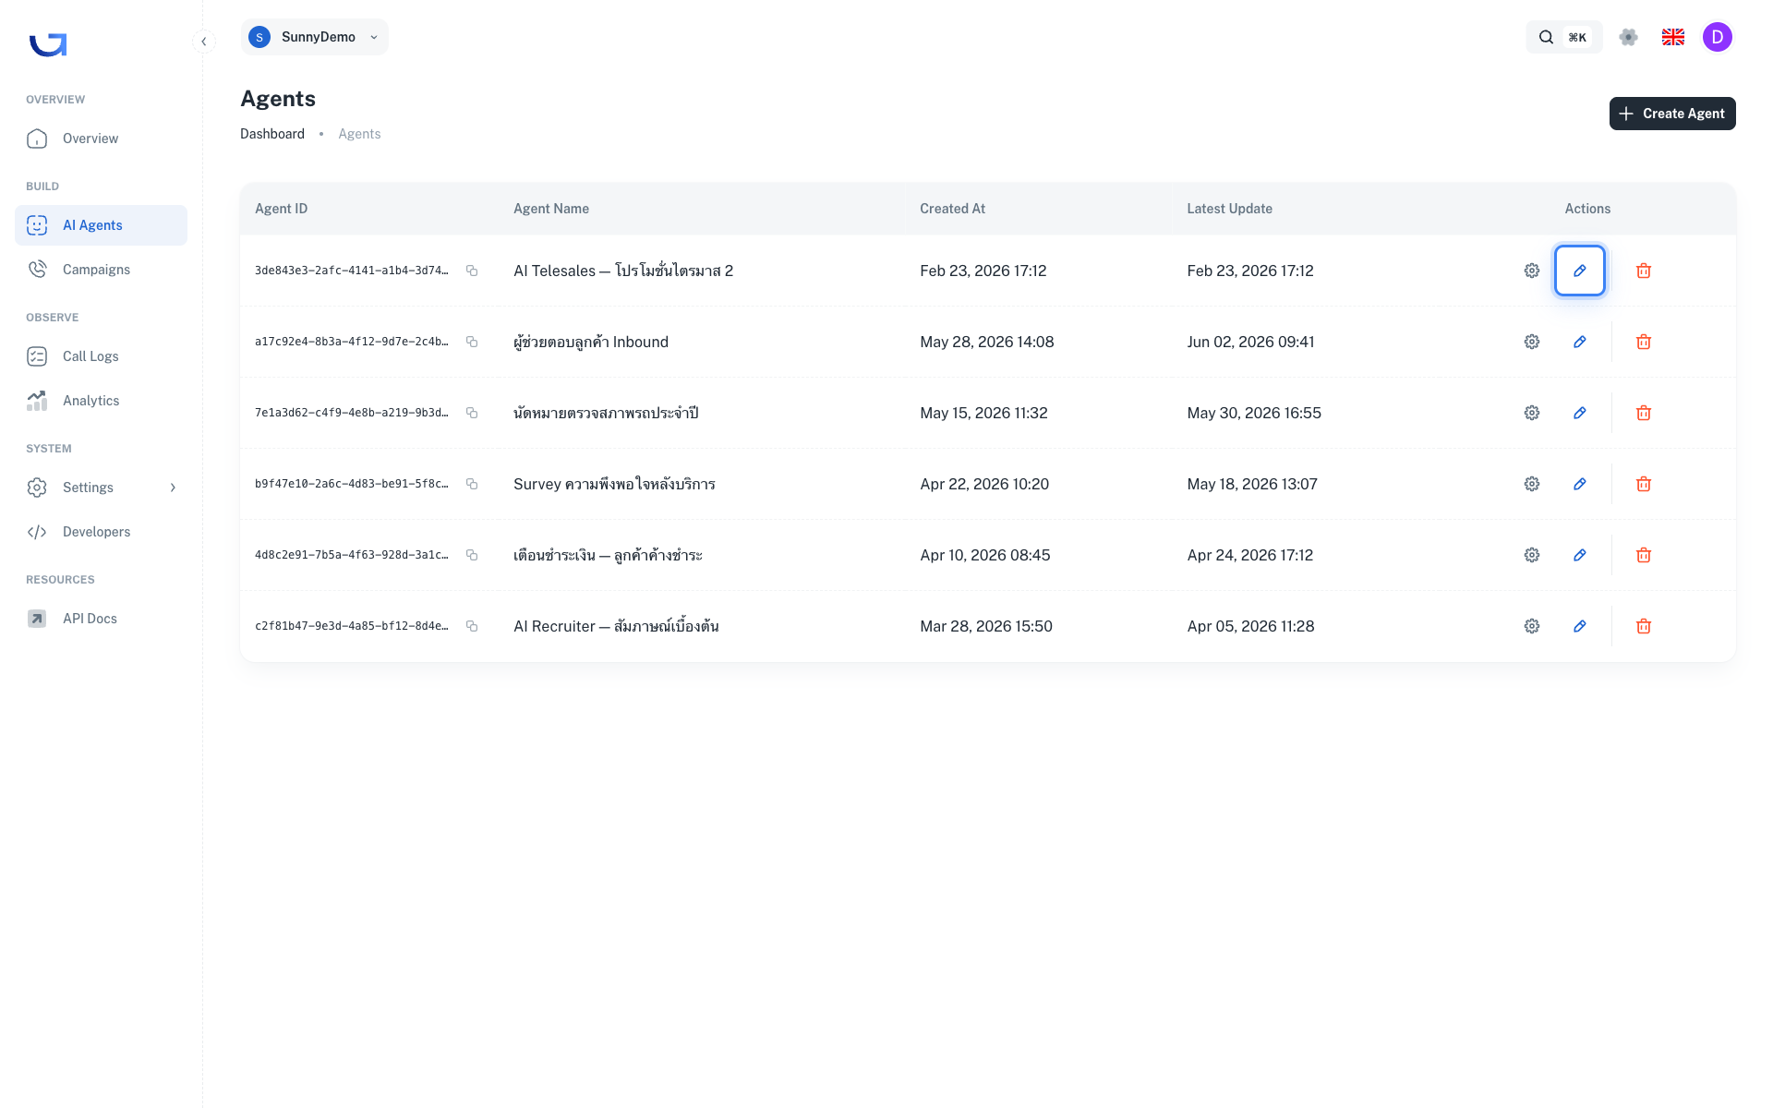Screen dimensions: 1773x1108
Task: Select agent name 'เตือนชำระเงิน — ลูกค้าค้างชำระ'
Action: (608, 555)
